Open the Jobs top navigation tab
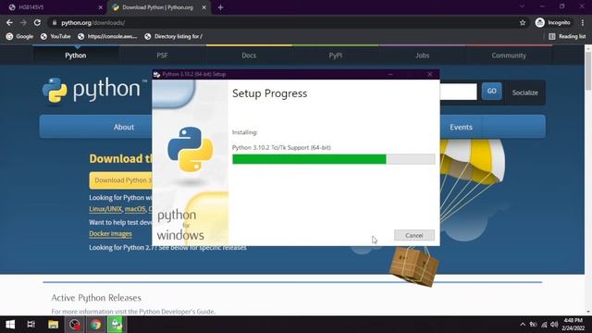The width and height of the screenshot is (592, 333). point(422,55)
